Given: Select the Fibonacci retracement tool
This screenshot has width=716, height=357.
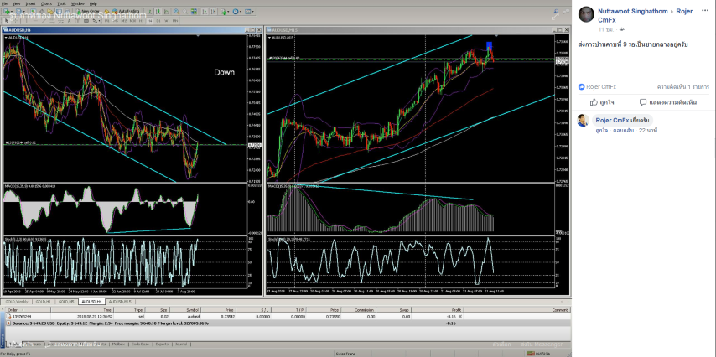Looking at the screenshot, I should (x=60, y=21).
